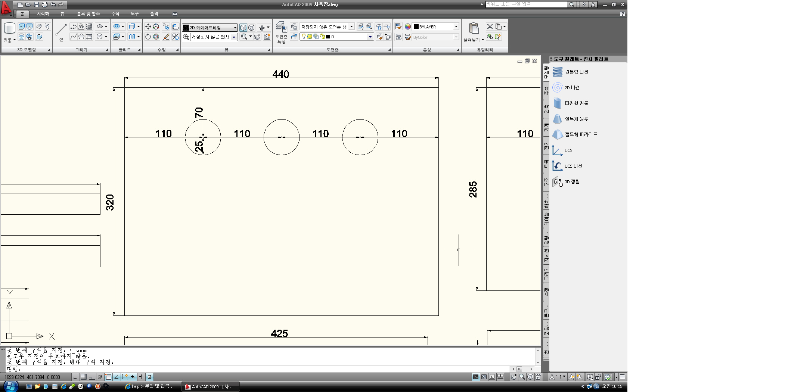Image resolution: width=785 pixels, height=392 pixels.
Task: Click the Match Layer brush icon
Action: point(379,37)
